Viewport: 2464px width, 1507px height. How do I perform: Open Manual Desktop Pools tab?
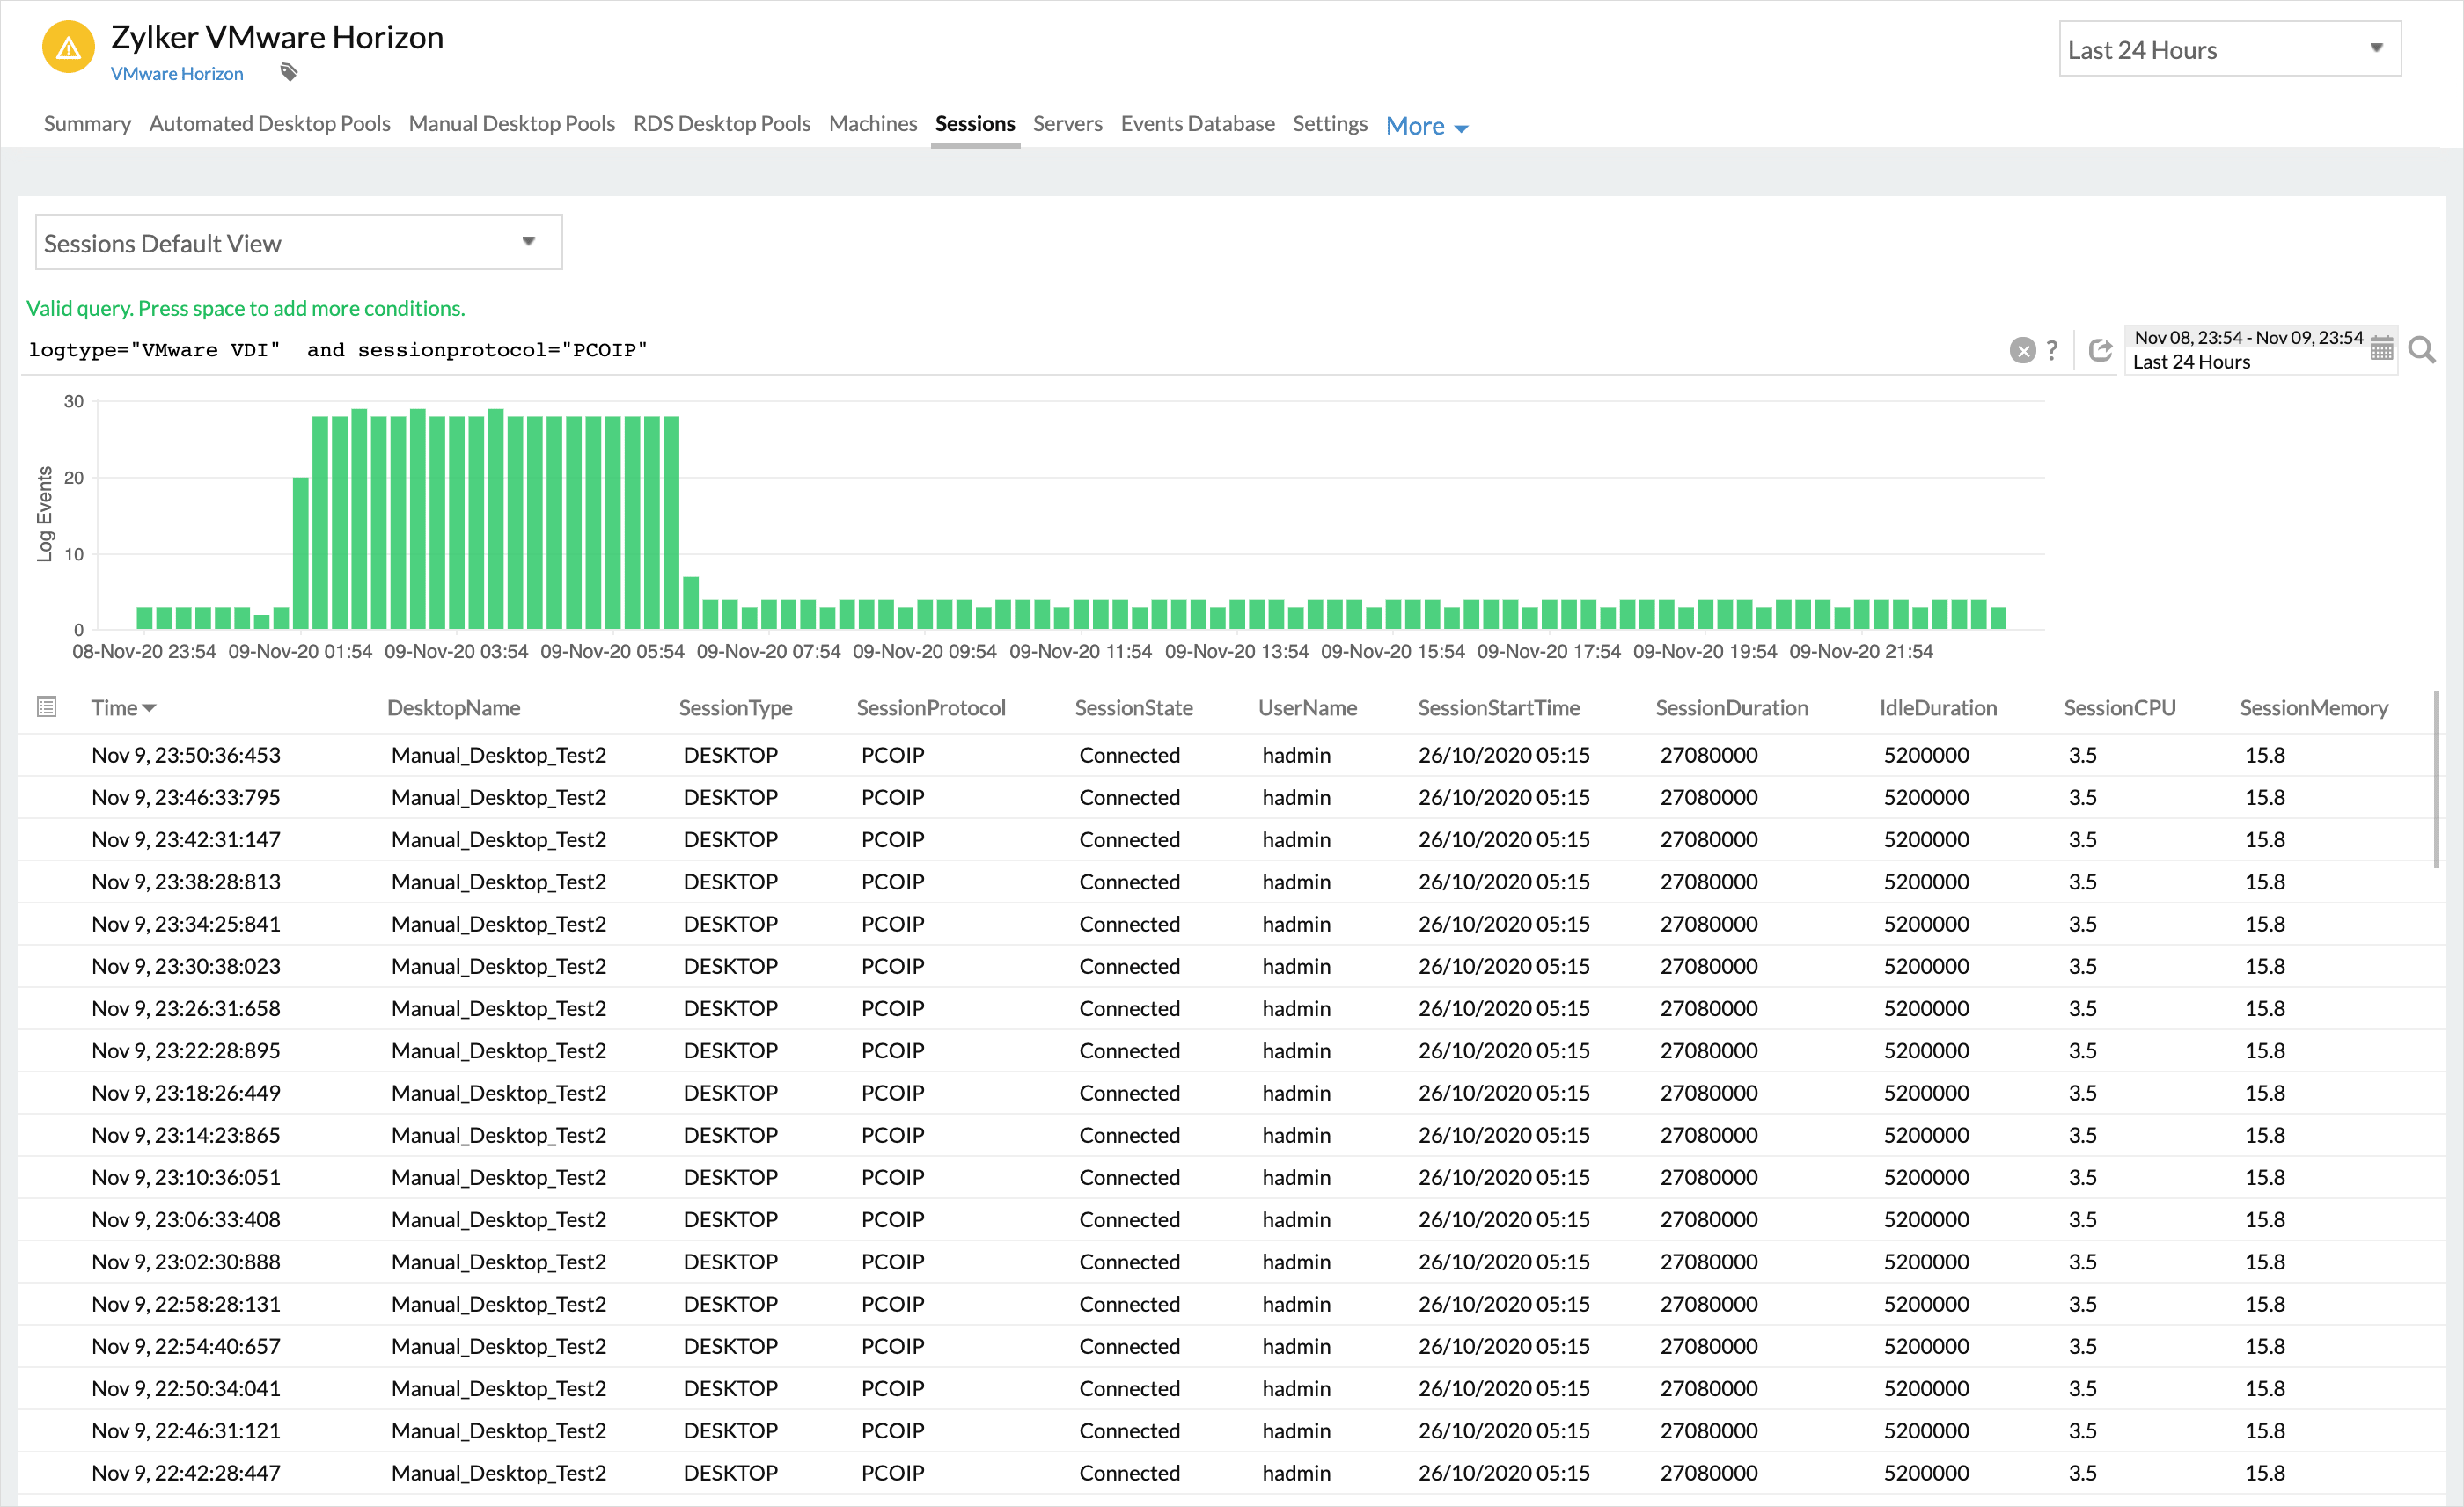tap(511, 123)
